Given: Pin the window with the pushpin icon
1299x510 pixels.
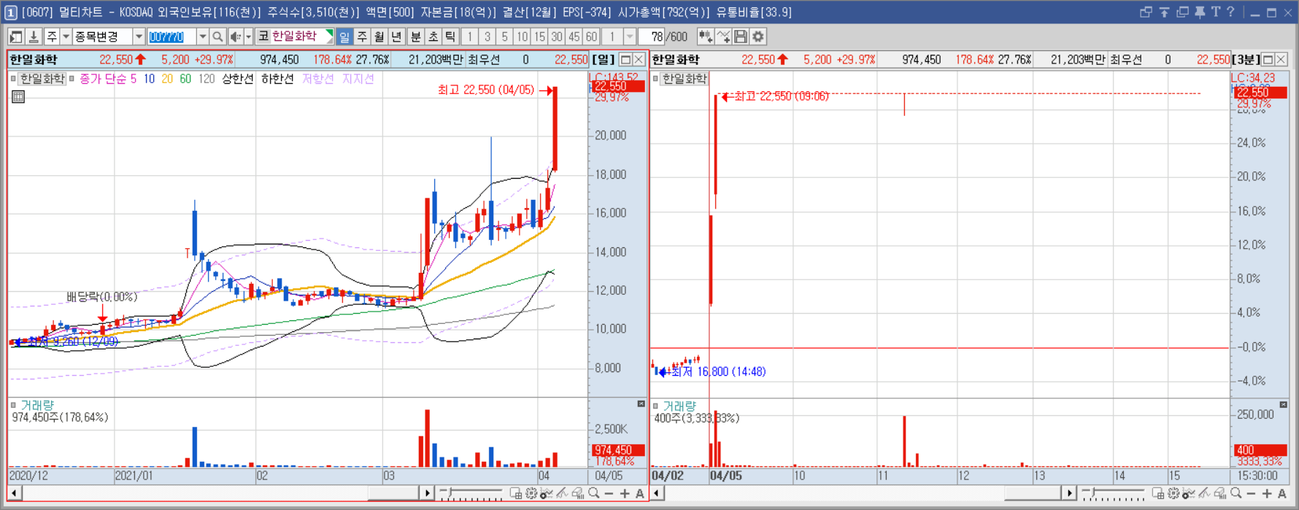Looking at the screenshot, I should pos(1200,12).
